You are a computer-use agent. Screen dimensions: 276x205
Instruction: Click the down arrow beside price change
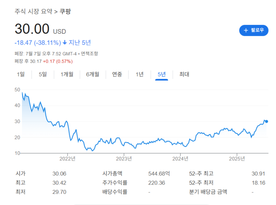click(65, 42)
